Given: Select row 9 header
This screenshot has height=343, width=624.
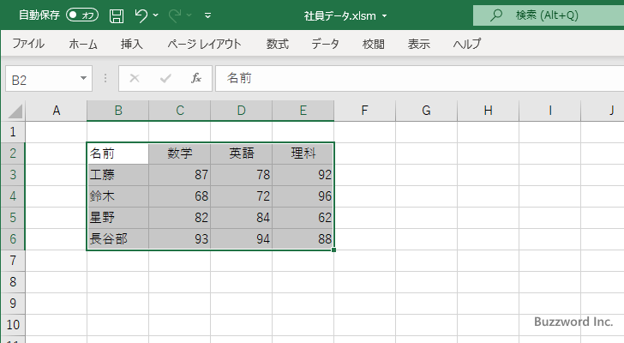Looking at the screenshot, I should coord(13,304).
